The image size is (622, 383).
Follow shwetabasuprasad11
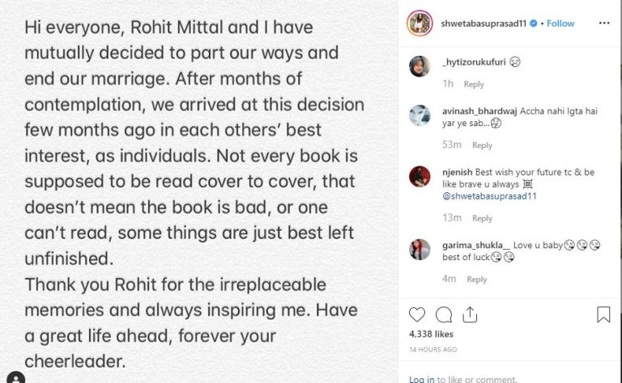click(560, 23)
